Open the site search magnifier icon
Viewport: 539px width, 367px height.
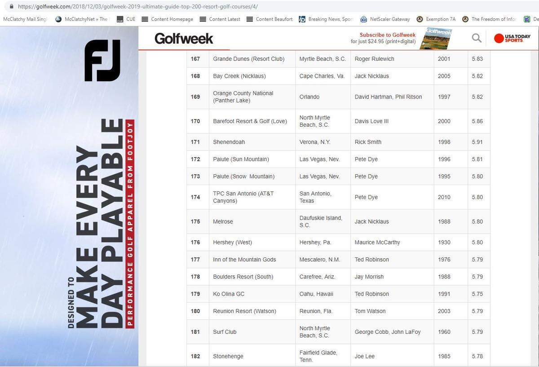(477, 38)
